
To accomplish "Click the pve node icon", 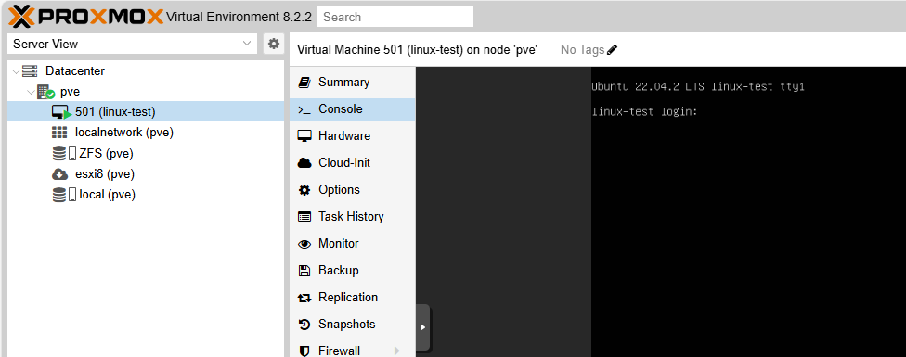I will click(x=45, y=92).
